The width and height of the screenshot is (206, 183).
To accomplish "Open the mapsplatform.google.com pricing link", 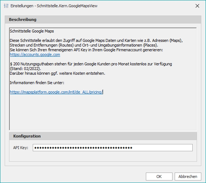I will point(56,92).
